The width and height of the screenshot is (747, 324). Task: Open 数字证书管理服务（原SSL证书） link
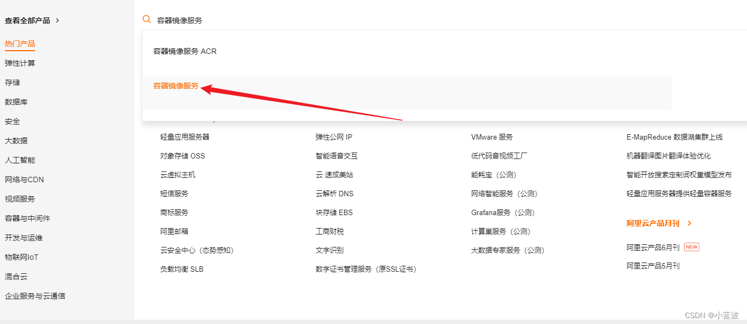366,269
